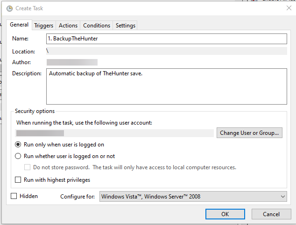This screenshot has height=225, width=296.
Task: Choose Run whether user is logged on or not
Action: pyautogui.click(x=18, y=156)
